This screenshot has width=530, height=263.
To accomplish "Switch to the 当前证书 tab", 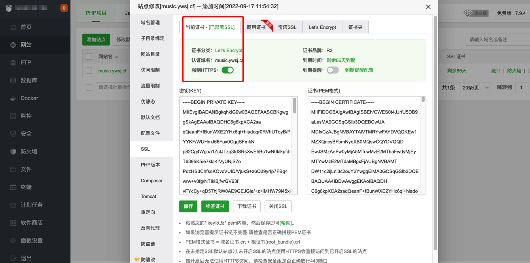I will [x=210, y=27].
